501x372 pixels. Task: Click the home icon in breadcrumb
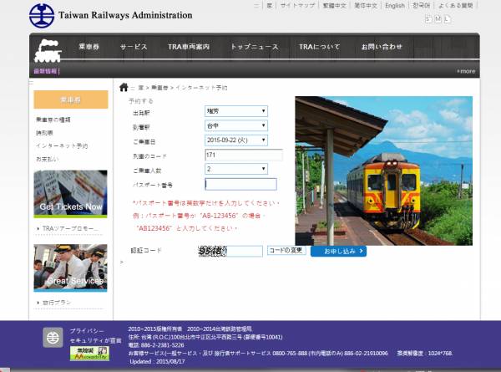124,87
